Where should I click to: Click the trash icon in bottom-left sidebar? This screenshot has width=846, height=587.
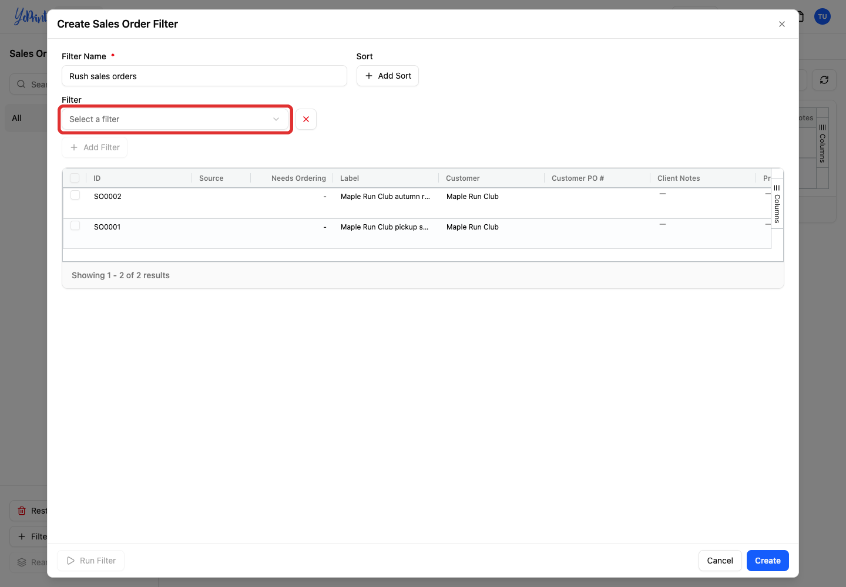coord(22,511)
